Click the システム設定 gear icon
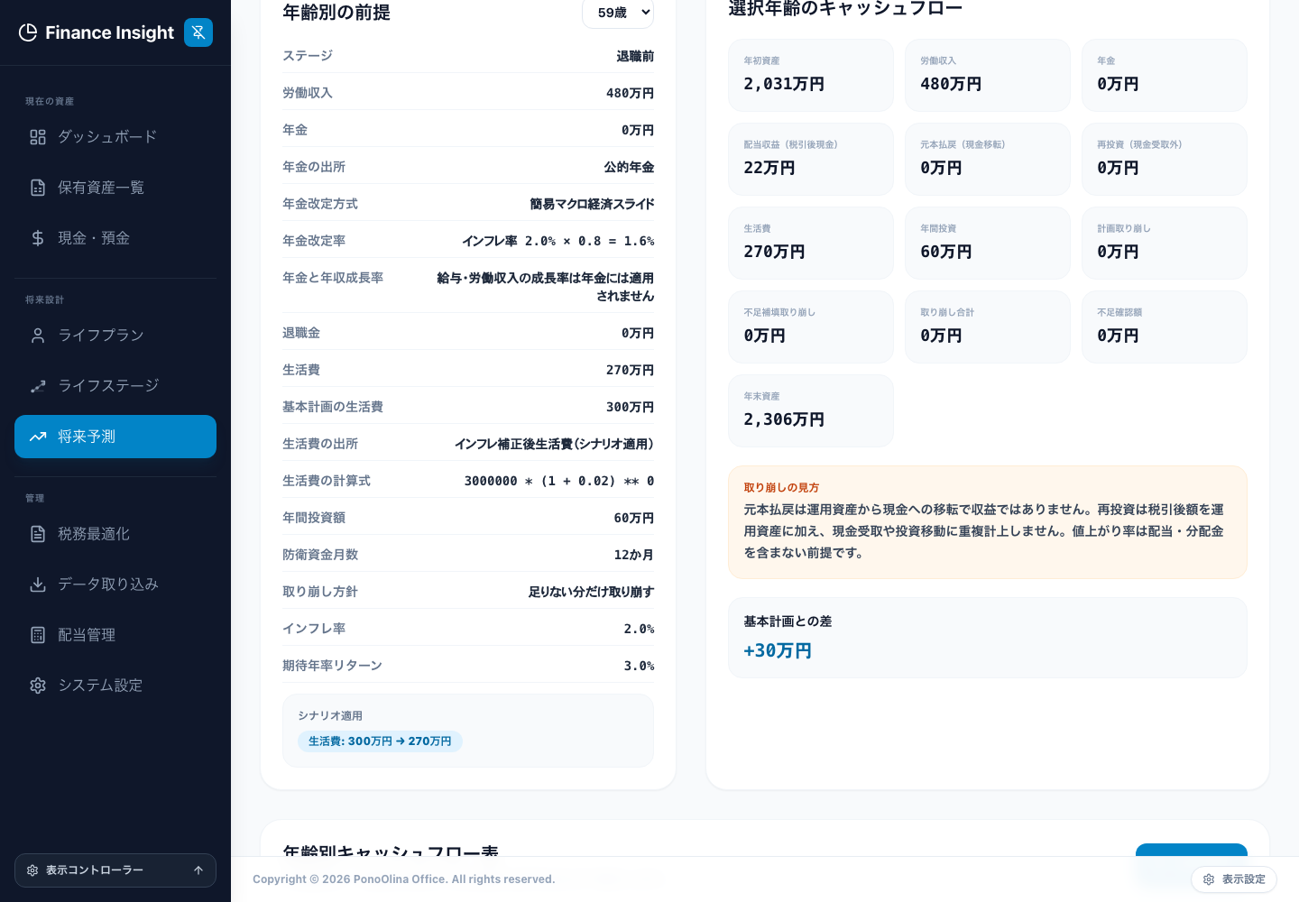The image size is (1299, 902). click(x=38, y=686)
